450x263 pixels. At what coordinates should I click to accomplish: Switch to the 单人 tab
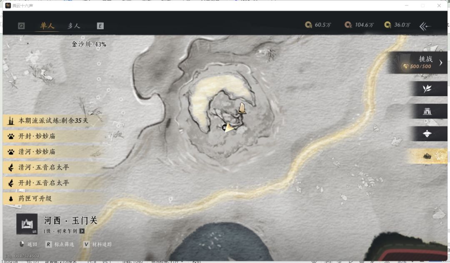pyautogui.click(x=47, y=26)
